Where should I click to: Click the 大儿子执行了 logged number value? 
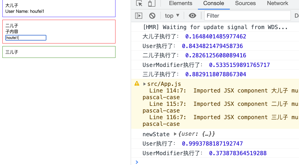[x=216, y=37]
